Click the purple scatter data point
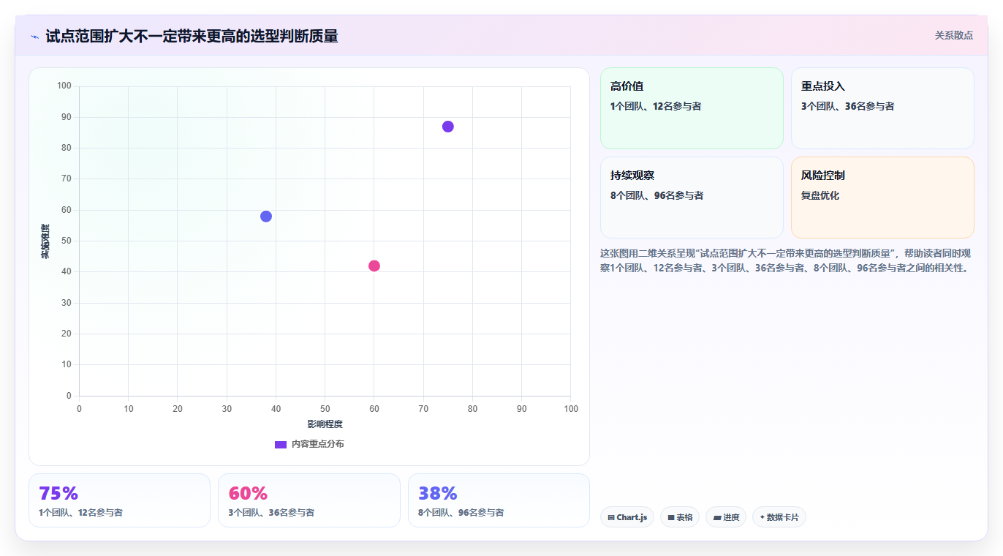 448,127
